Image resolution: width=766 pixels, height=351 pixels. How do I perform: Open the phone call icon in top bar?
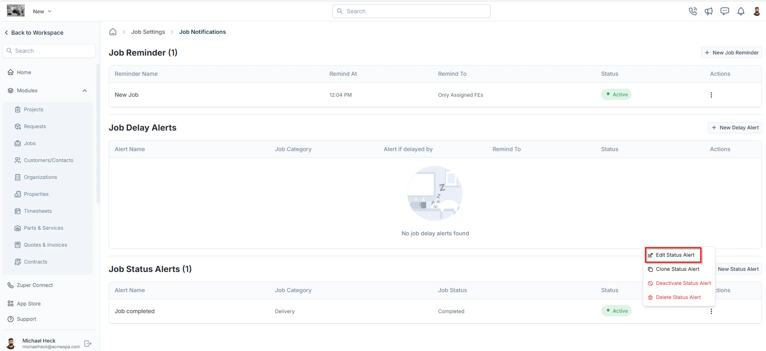(x=693, y=11)
